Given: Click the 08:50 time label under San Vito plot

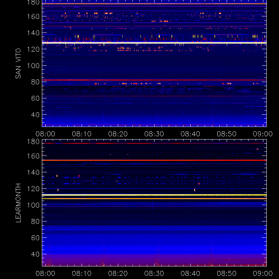Looking at the screenshot, I should [227, 134].
